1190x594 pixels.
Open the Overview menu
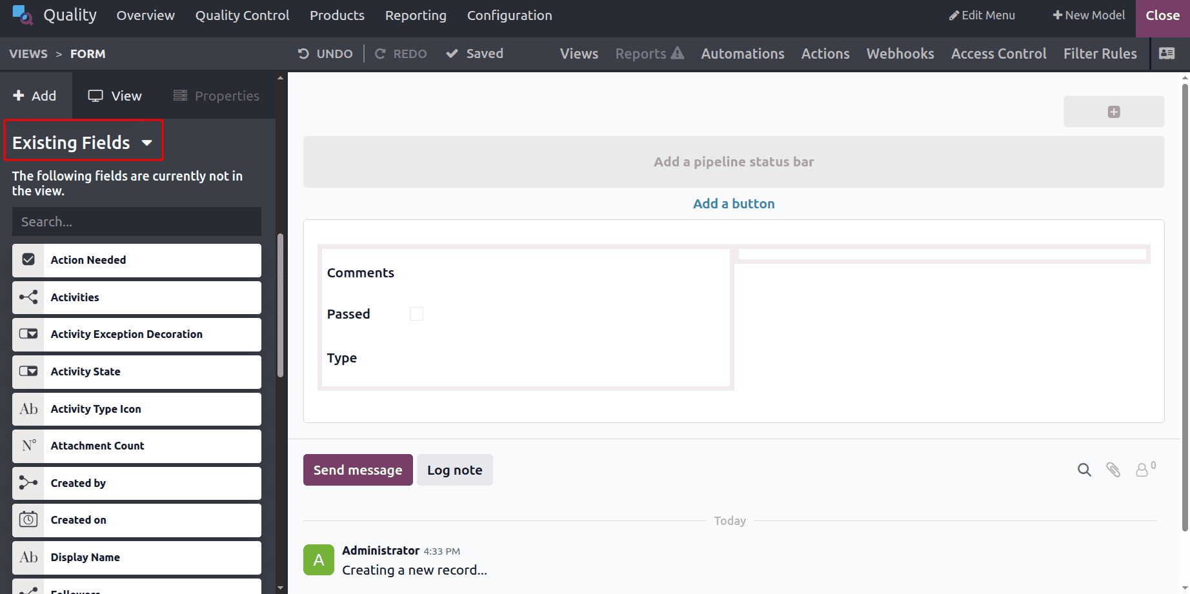(x=145, y=15)
